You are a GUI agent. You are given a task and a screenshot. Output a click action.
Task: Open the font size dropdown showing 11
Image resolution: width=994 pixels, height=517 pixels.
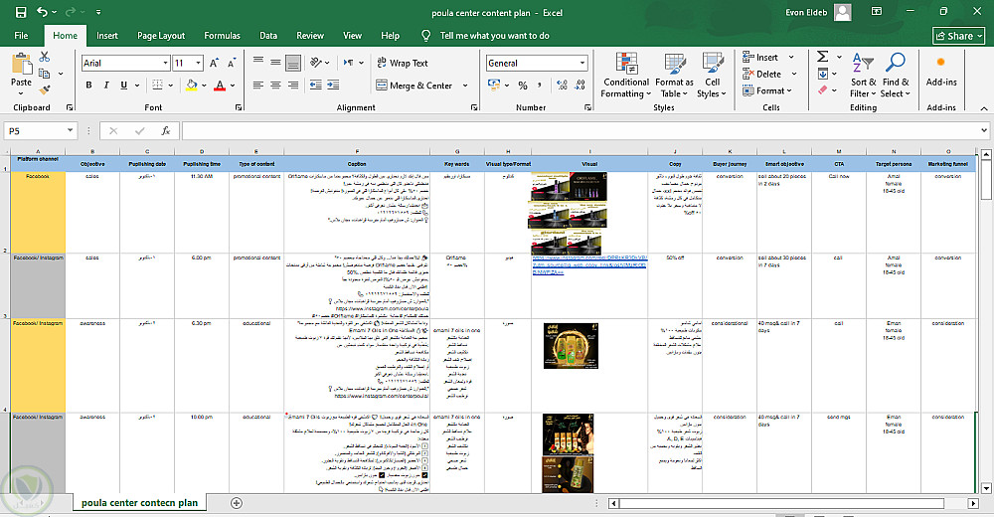click(x=199, y=63)
